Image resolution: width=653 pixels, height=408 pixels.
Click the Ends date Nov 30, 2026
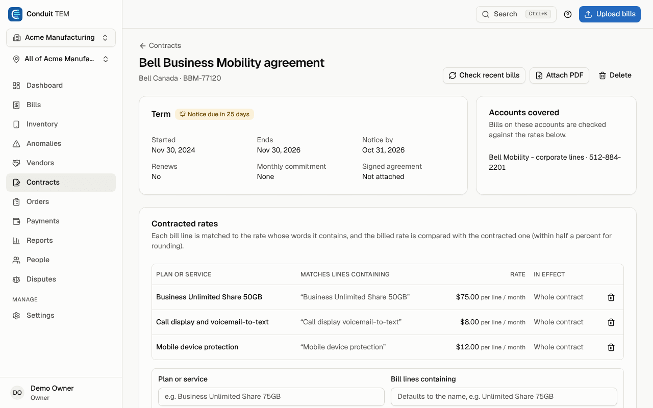[x=279, y=150]
